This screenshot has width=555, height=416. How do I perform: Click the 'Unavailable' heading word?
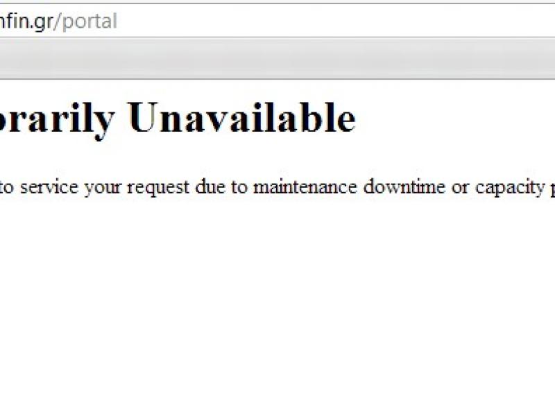pyautogui.click(x=241, y=117)
